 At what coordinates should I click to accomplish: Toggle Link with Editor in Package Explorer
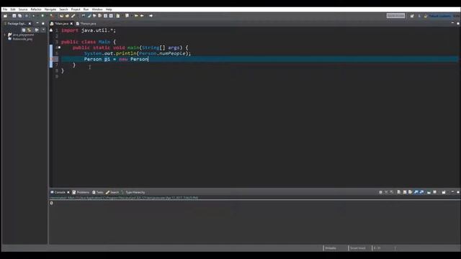[29, 30]
